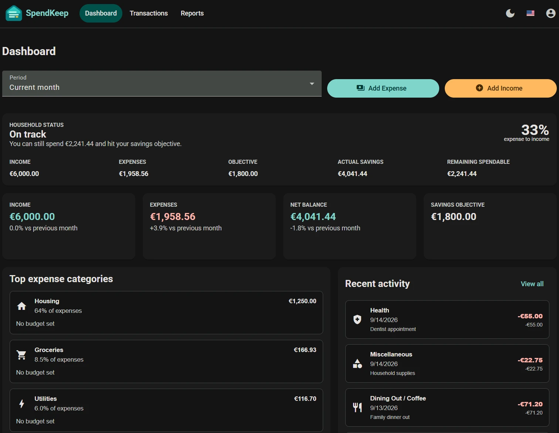Click the -1.8% vs previous month text
Image resolution: width=559 pixels, height=433 pixels.
click(x=325, y=228)
